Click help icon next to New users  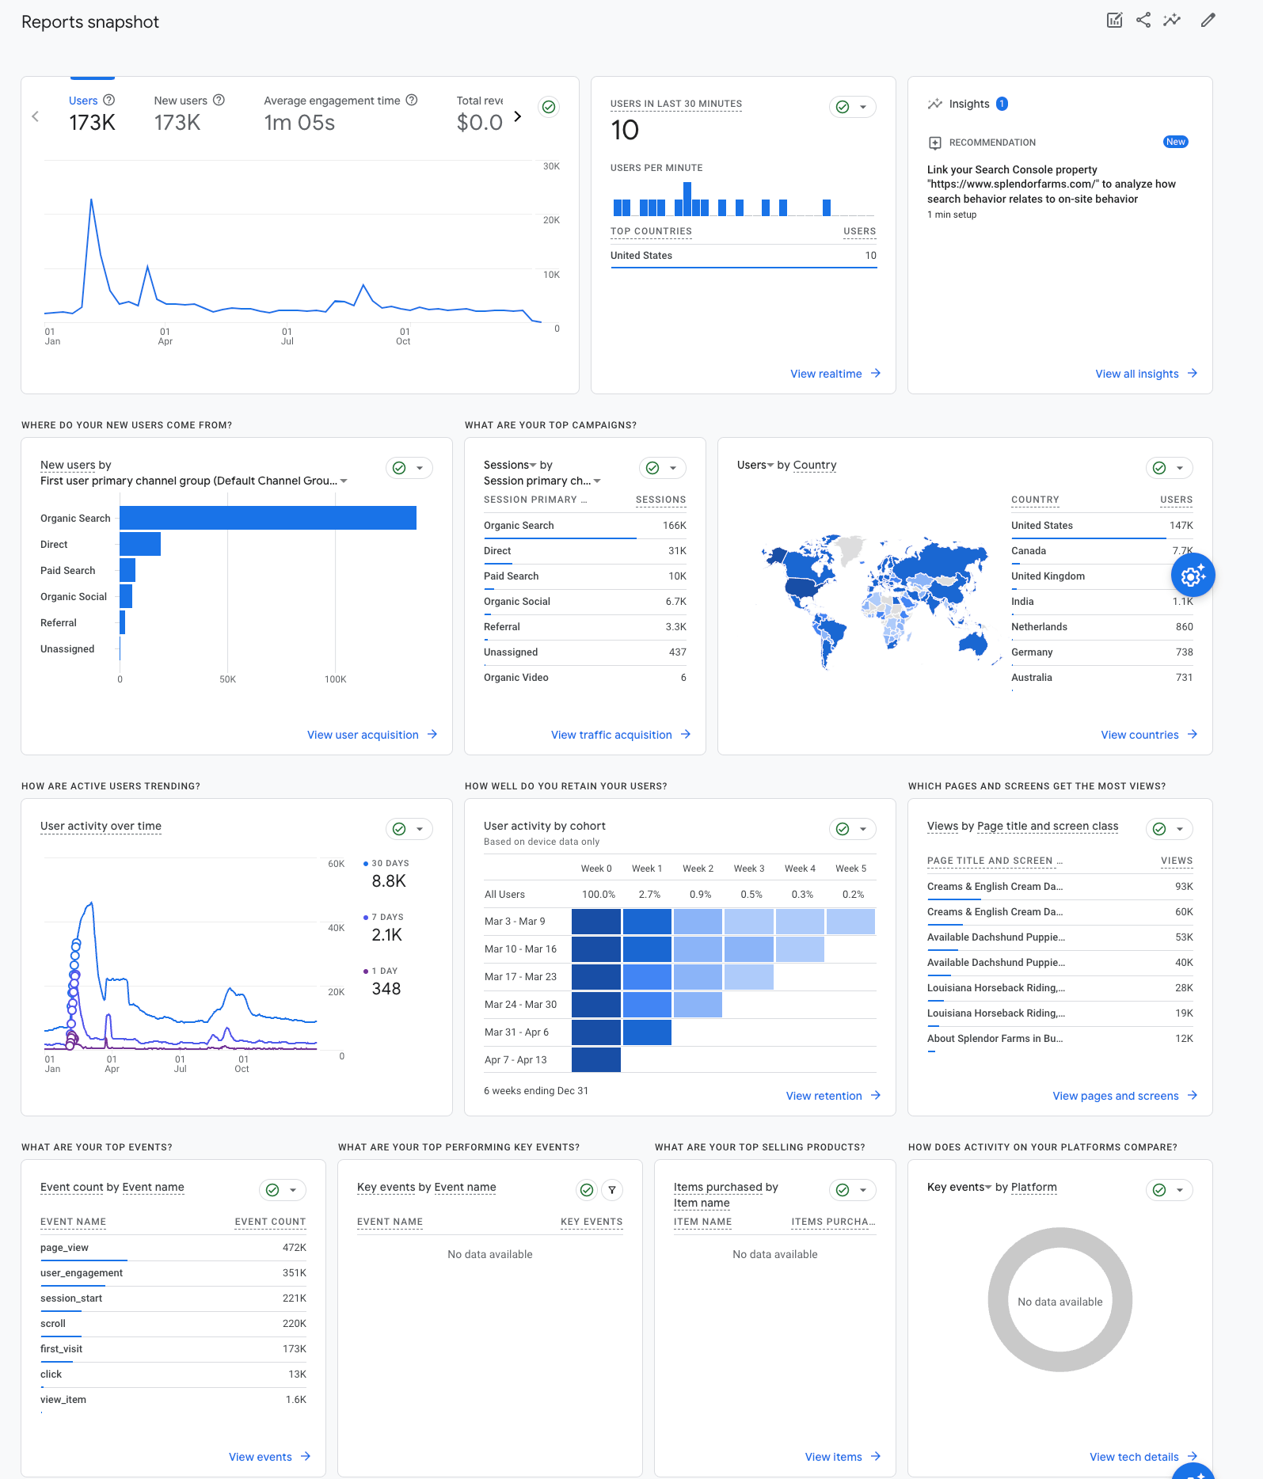219,100
